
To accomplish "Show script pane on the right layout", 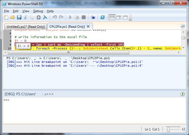I will (x=119, y=17).
